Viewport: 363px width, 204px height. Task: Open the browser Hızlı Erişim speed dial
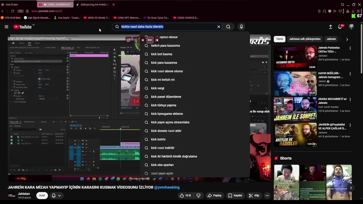(10, 5)
